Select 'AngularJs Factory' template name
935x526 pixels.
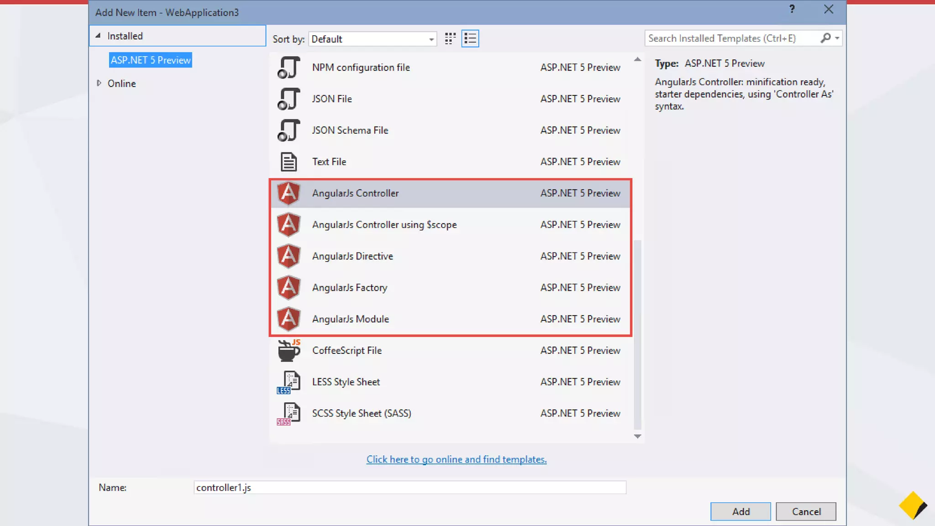click(350, 288)
